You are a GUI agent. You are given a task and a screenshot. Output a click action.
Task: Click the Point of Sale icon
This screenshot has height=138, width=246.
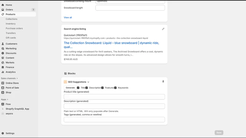point(3,88)
